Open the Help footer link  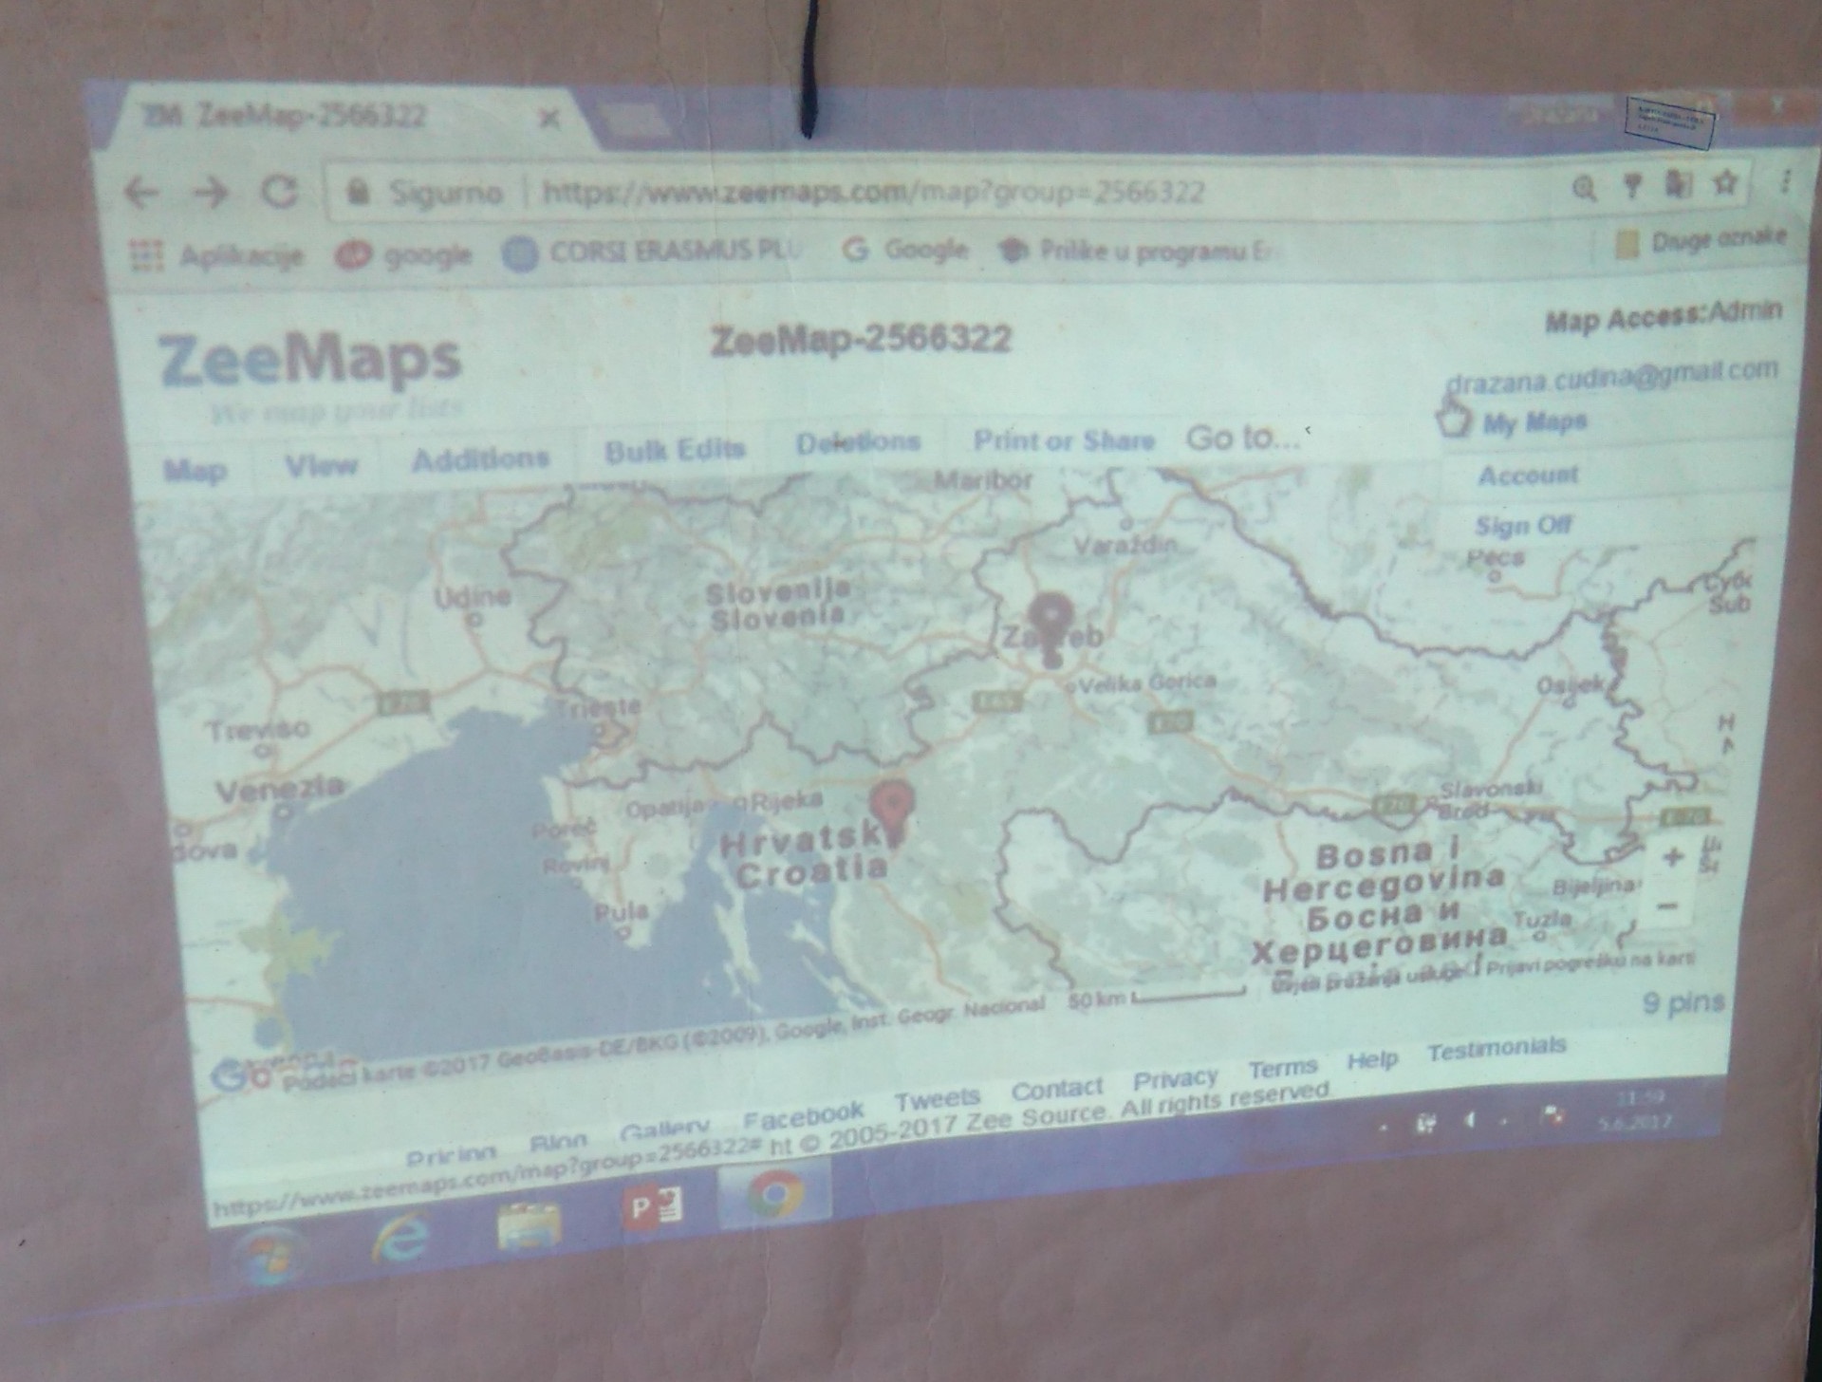[1372, 1059]
